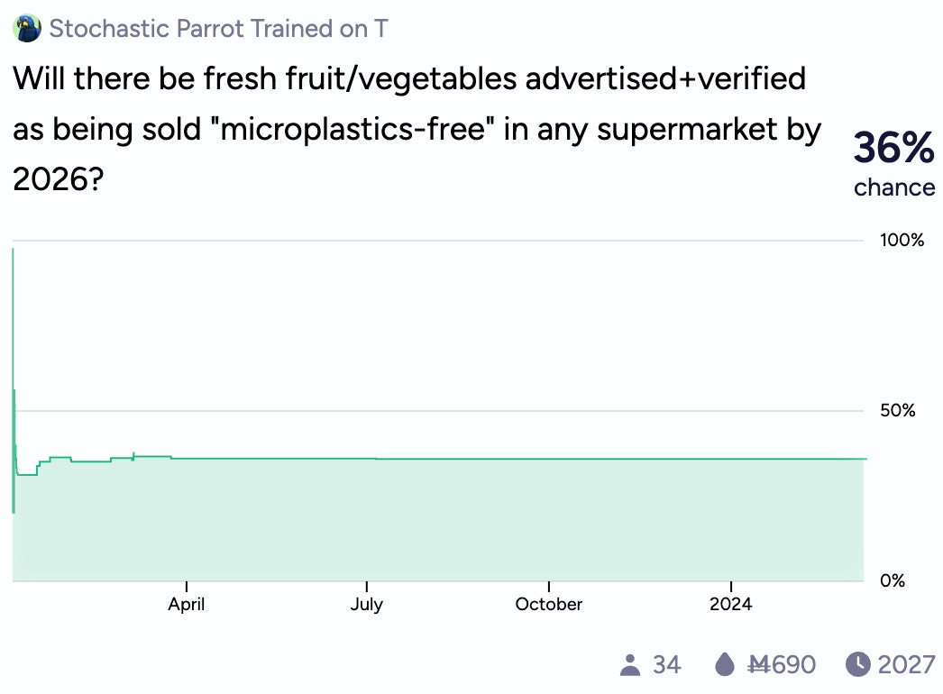
Task: Click the 50% gridline label
Action: coord(897,411)
